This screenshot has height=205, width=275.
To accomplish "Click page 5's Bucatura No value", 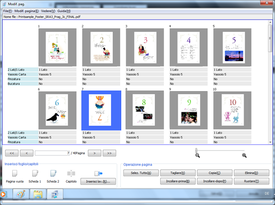I will (232, 84).
